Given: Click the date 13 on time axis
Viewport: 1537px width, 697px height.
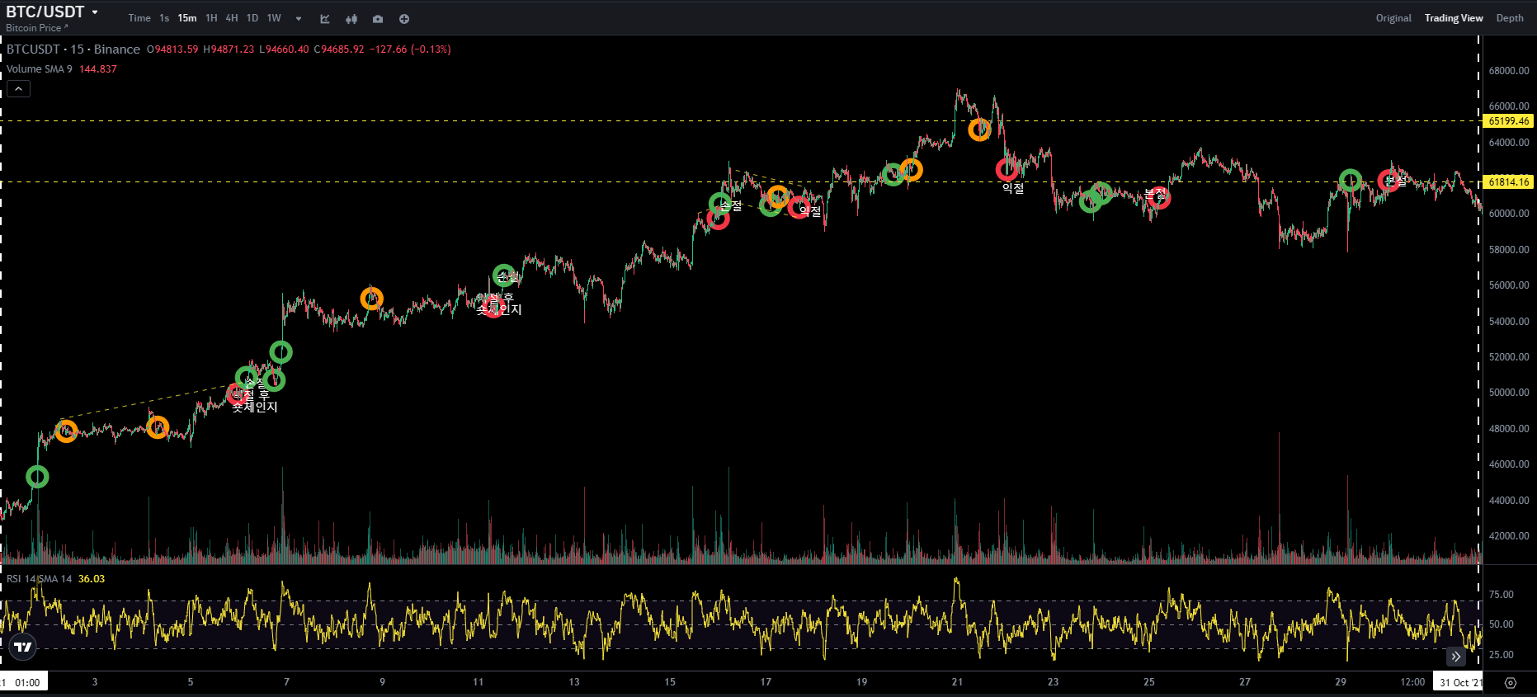Looking at the screenshot, I should coord(574,682).
